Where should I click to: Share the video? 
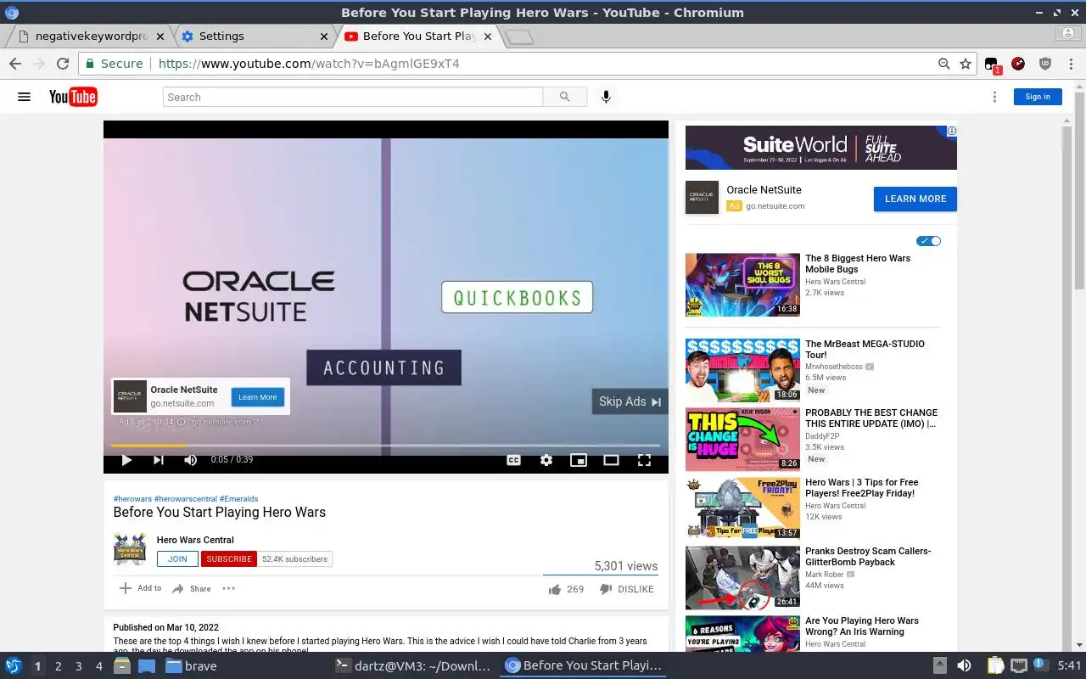pyautogui.click(x=192, y=589)
